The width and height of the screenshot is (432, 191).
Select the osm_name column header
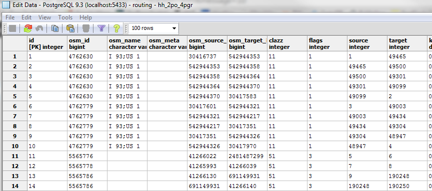(127, 44)
